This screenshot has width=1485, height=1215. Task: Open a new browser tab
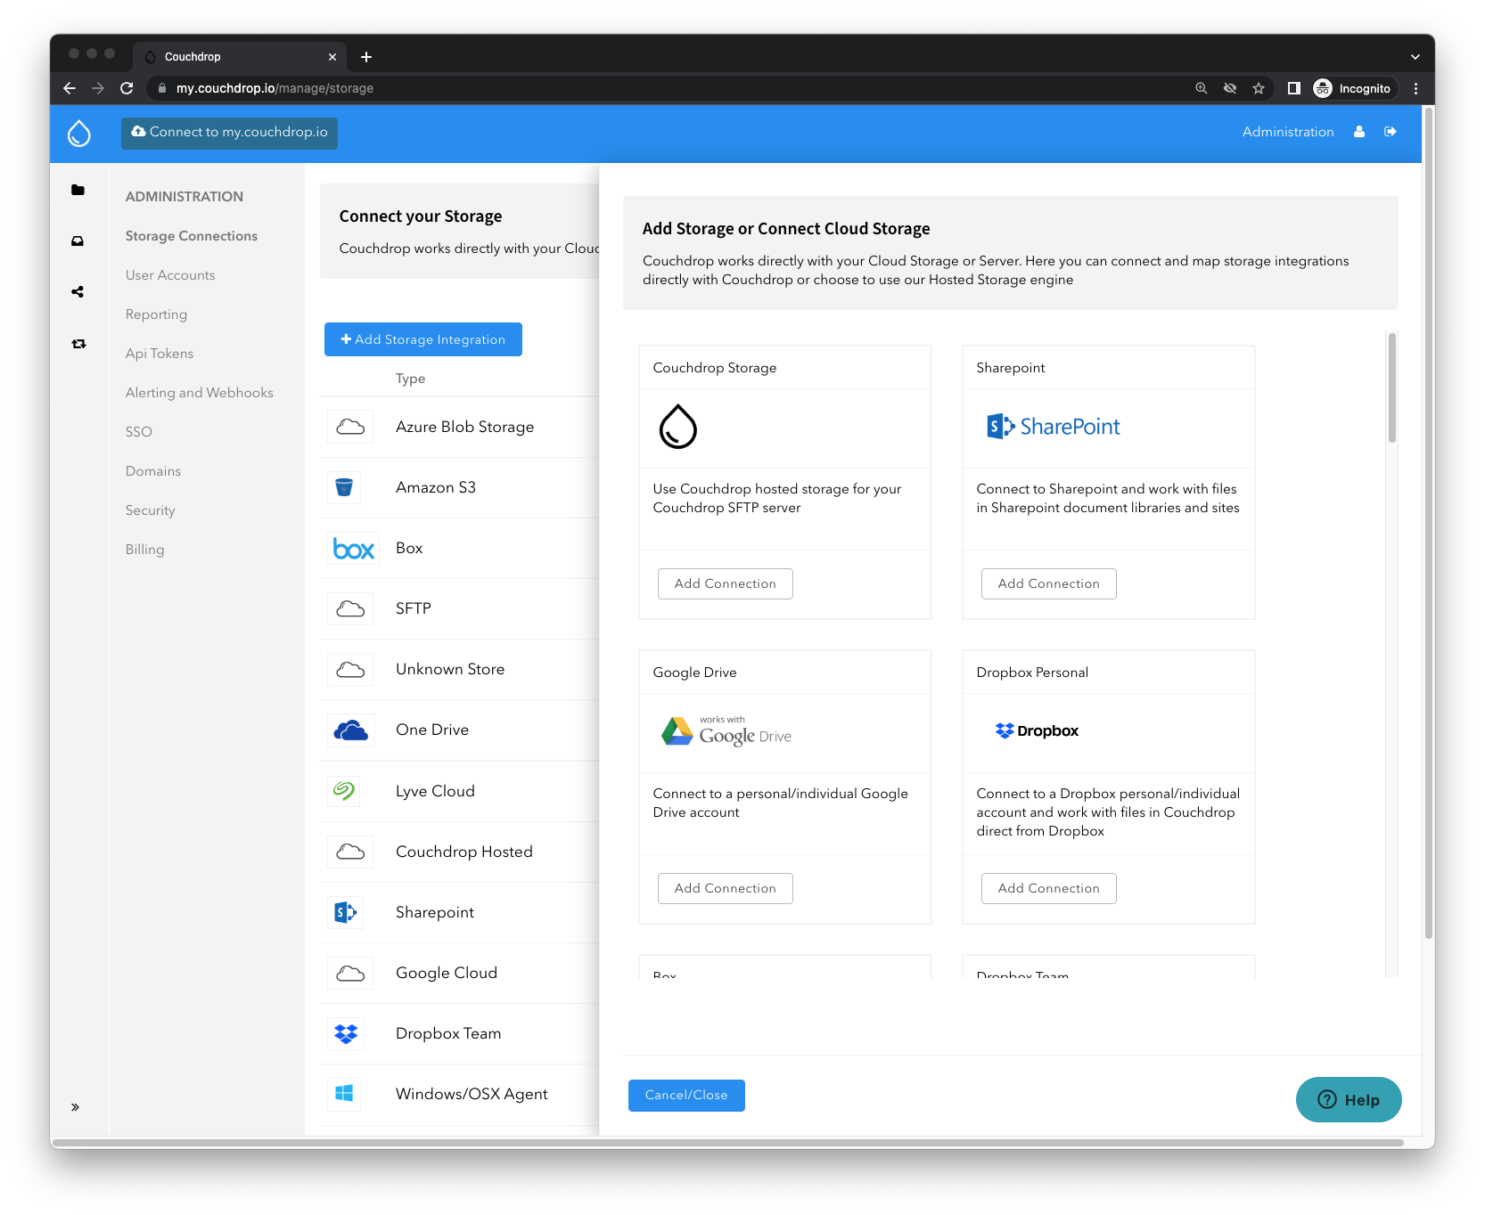366,57
